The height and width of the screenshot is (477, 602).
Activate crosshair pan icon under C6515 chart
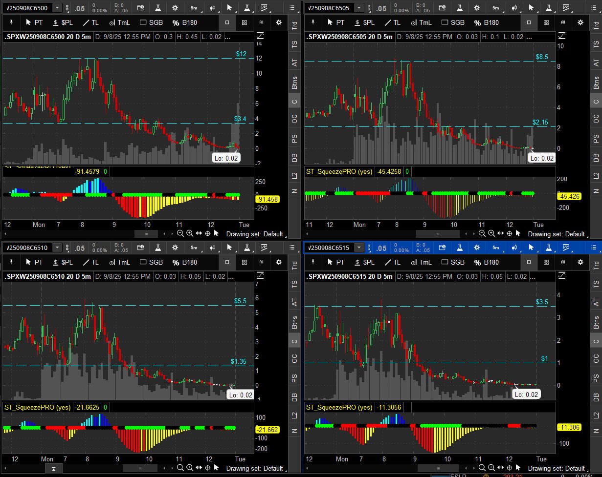click(x=509, y=468)
